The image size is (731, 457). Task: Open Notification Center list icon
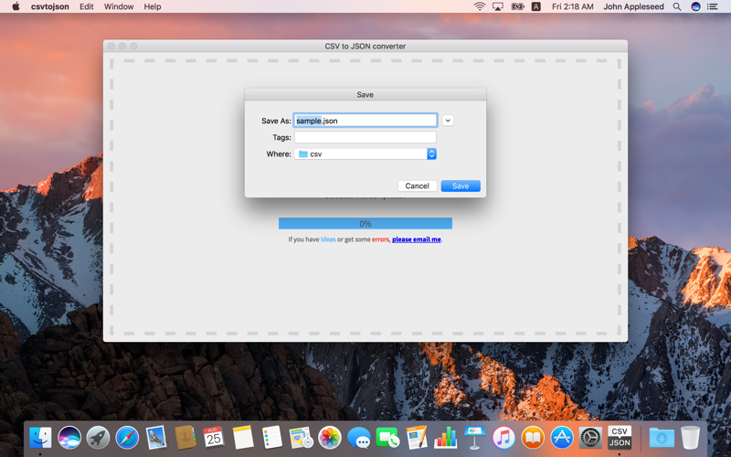tap(712, 6)
